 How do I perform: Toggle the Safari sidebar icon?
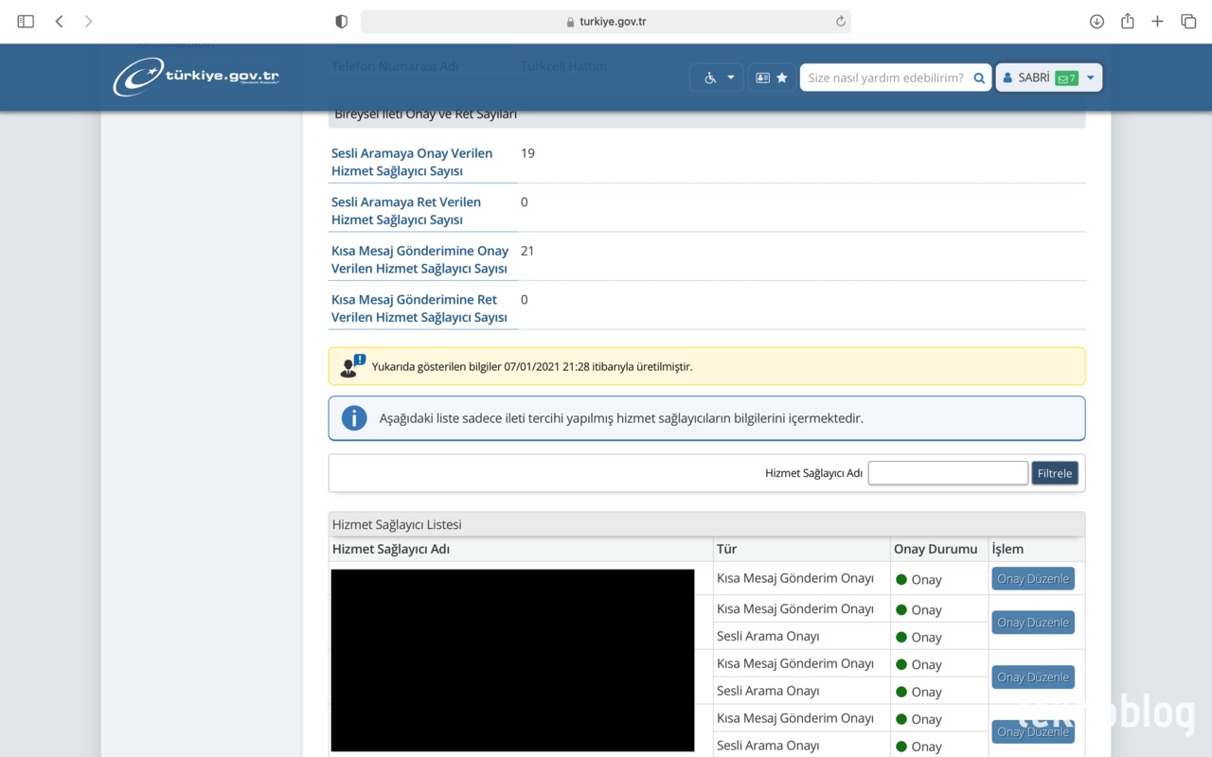(26, 21)
